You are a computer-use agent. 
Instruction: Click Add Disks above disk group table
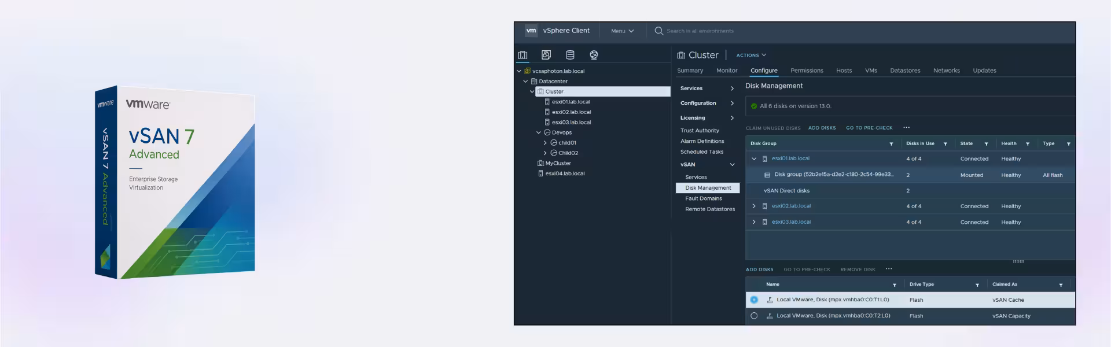tap(822, 128)
